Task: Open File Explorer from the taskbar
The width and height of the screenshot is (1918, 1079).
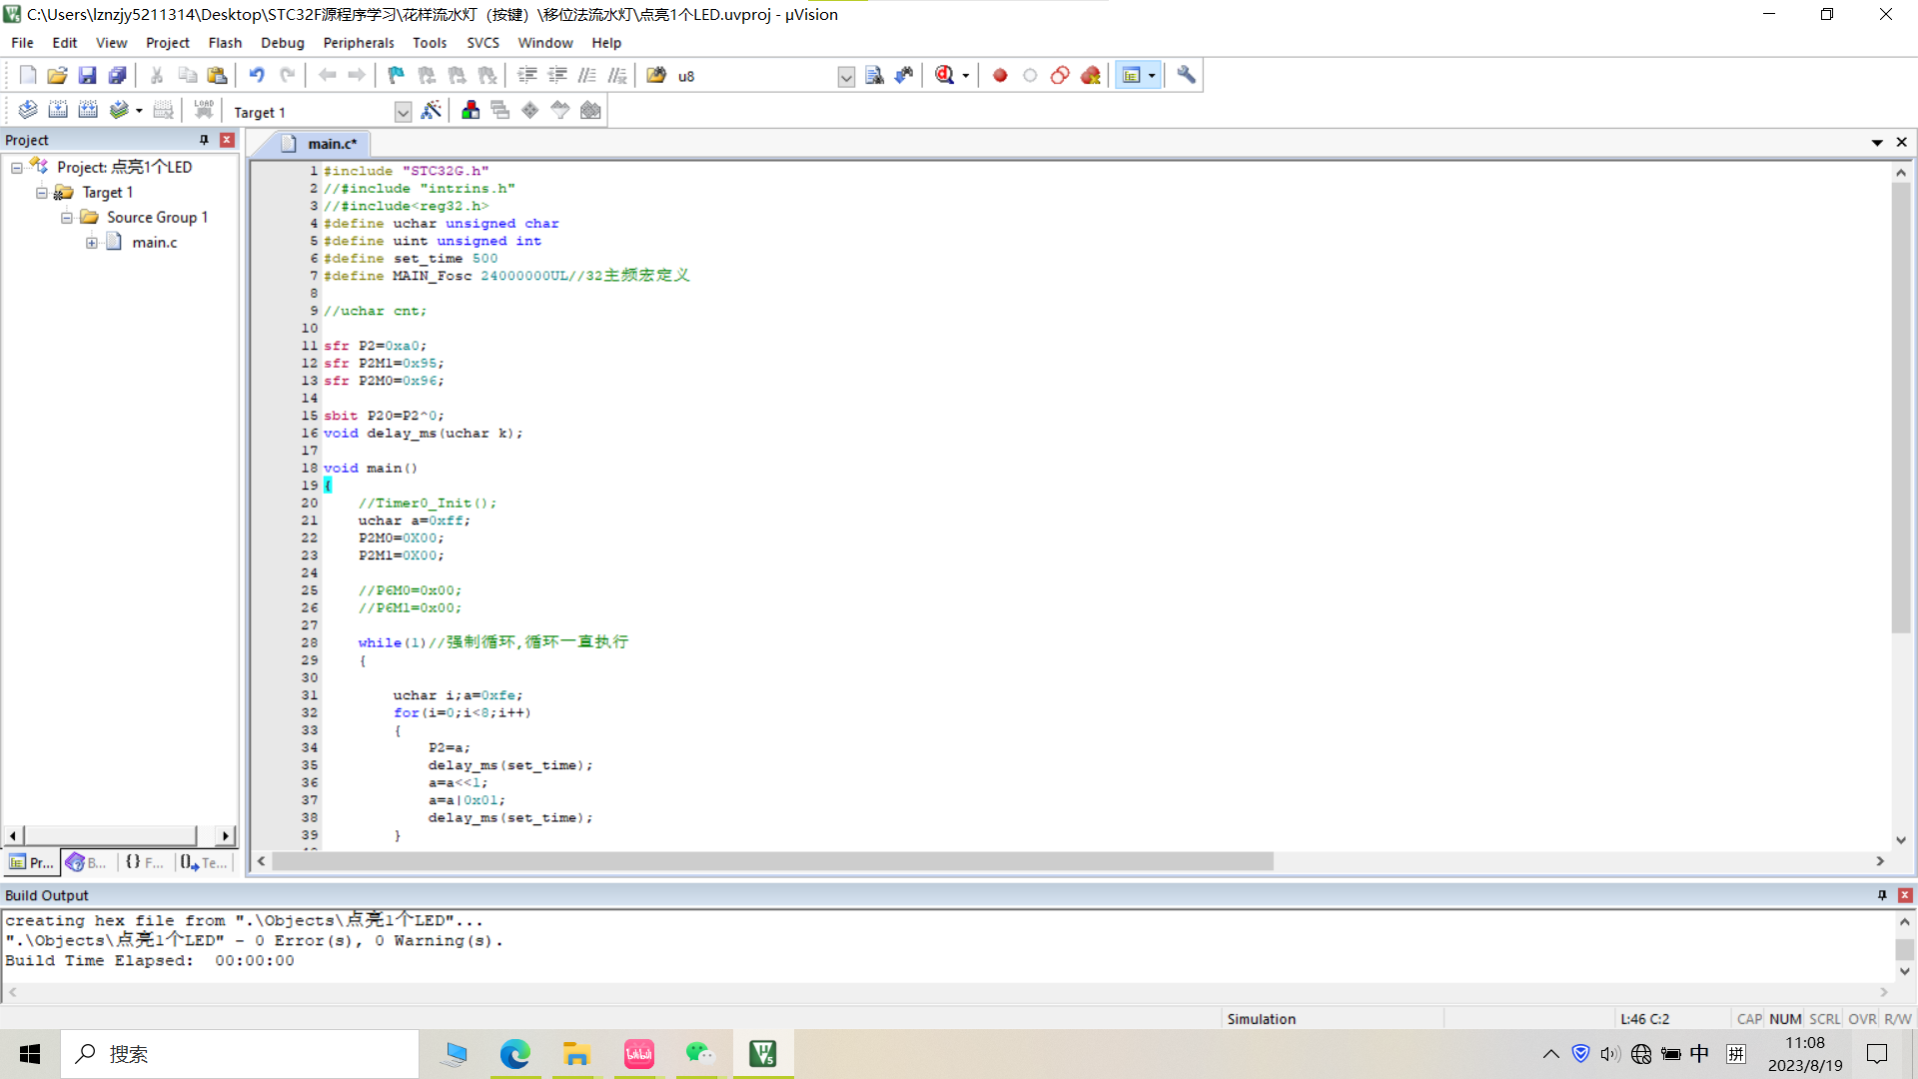Action: click(x=576, y=1054)
